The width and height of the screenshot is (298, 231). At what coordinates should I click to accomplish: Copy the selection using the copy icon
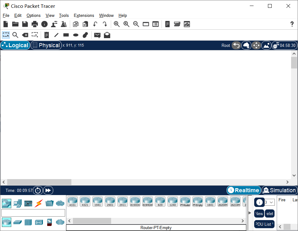(76, 24)
